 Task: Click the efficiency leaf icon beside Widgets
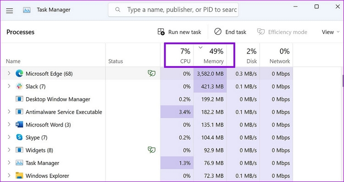point(152,150)
